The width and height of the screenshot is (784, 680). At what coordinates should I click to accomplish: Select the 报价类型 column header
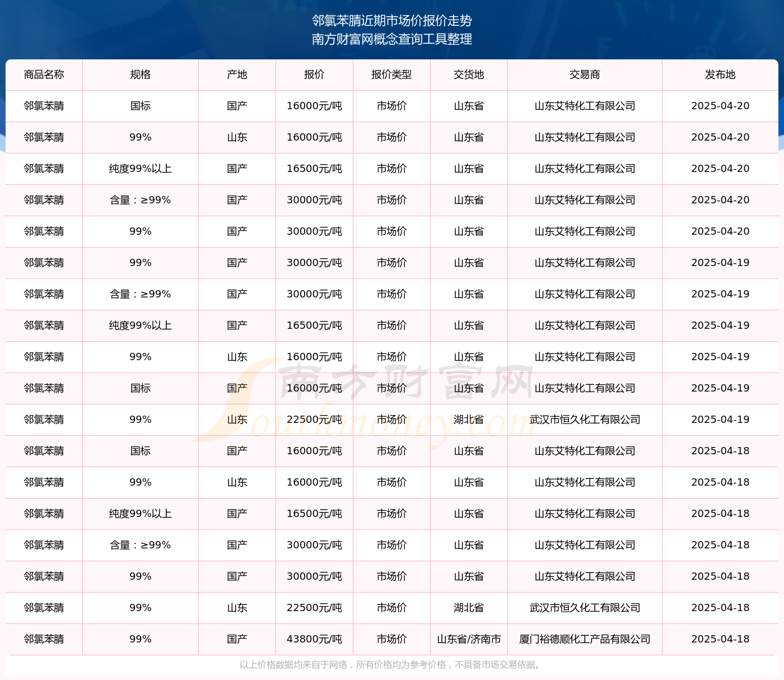click(392, 74)
